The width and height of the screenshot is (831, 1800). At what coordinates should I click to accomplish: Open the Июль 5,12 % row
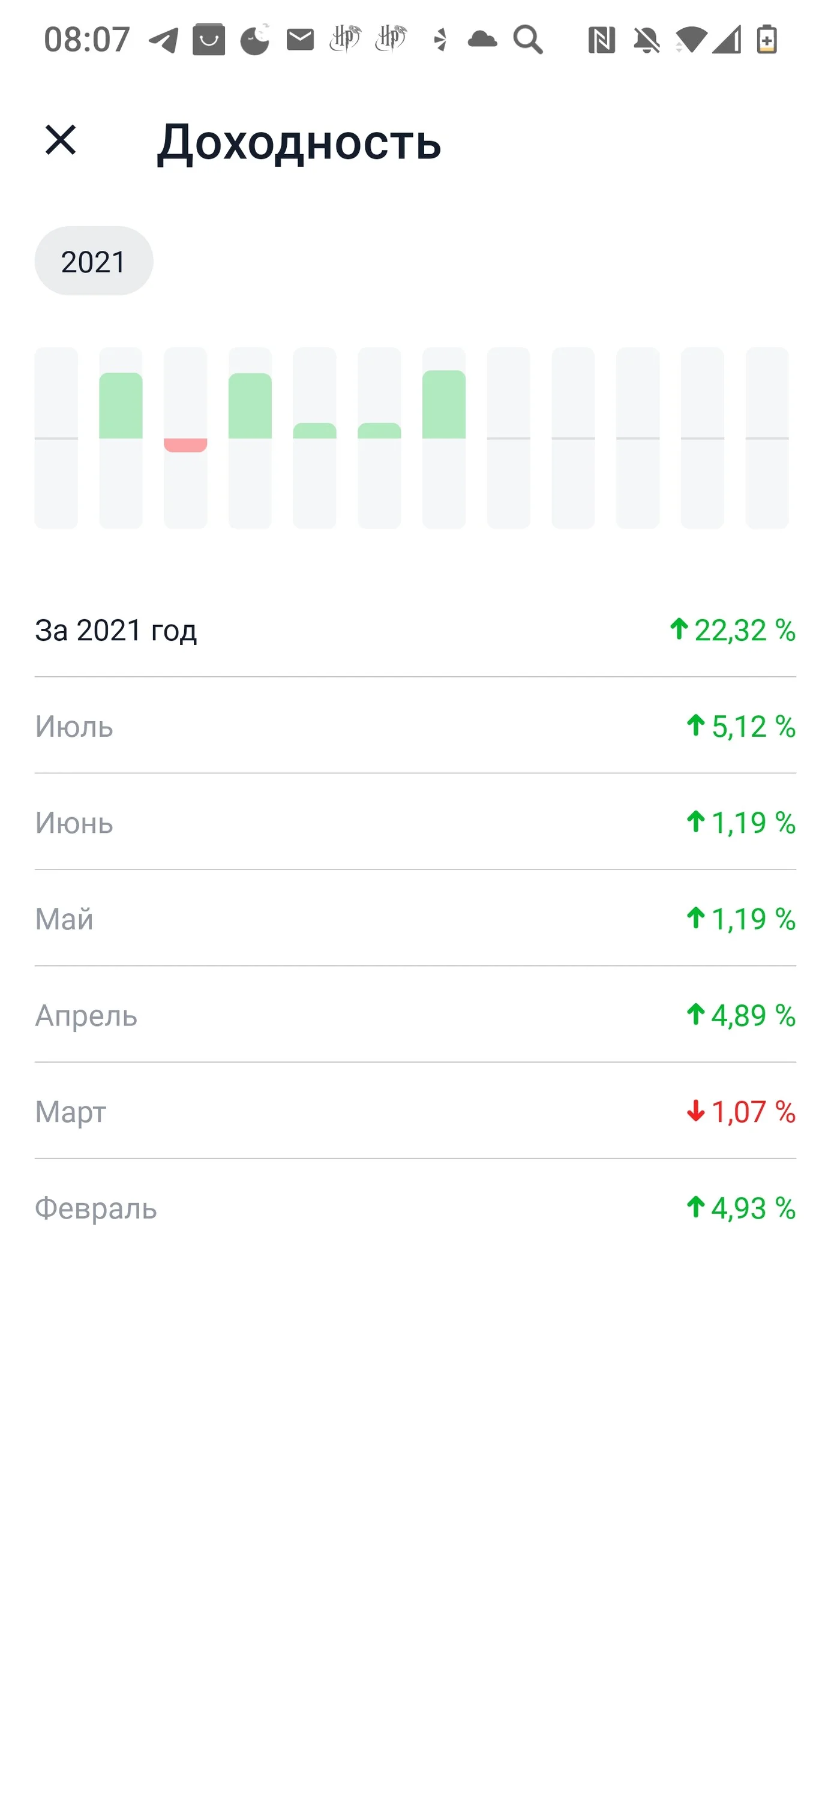(415, 726)
